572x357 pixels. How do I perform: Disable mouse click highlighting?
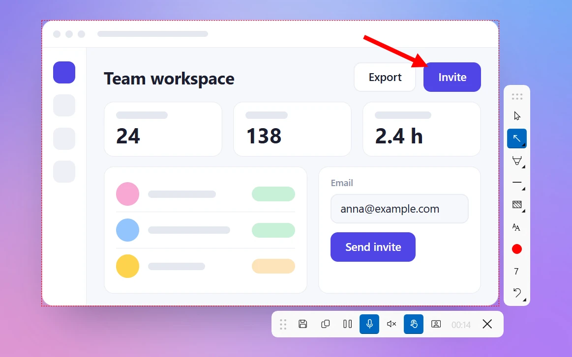pyautogui.click(x=414, y=324)
